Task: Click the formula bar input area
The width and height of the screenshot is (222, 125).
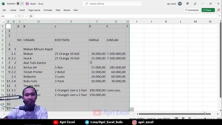Action: (x=126, y=16)
